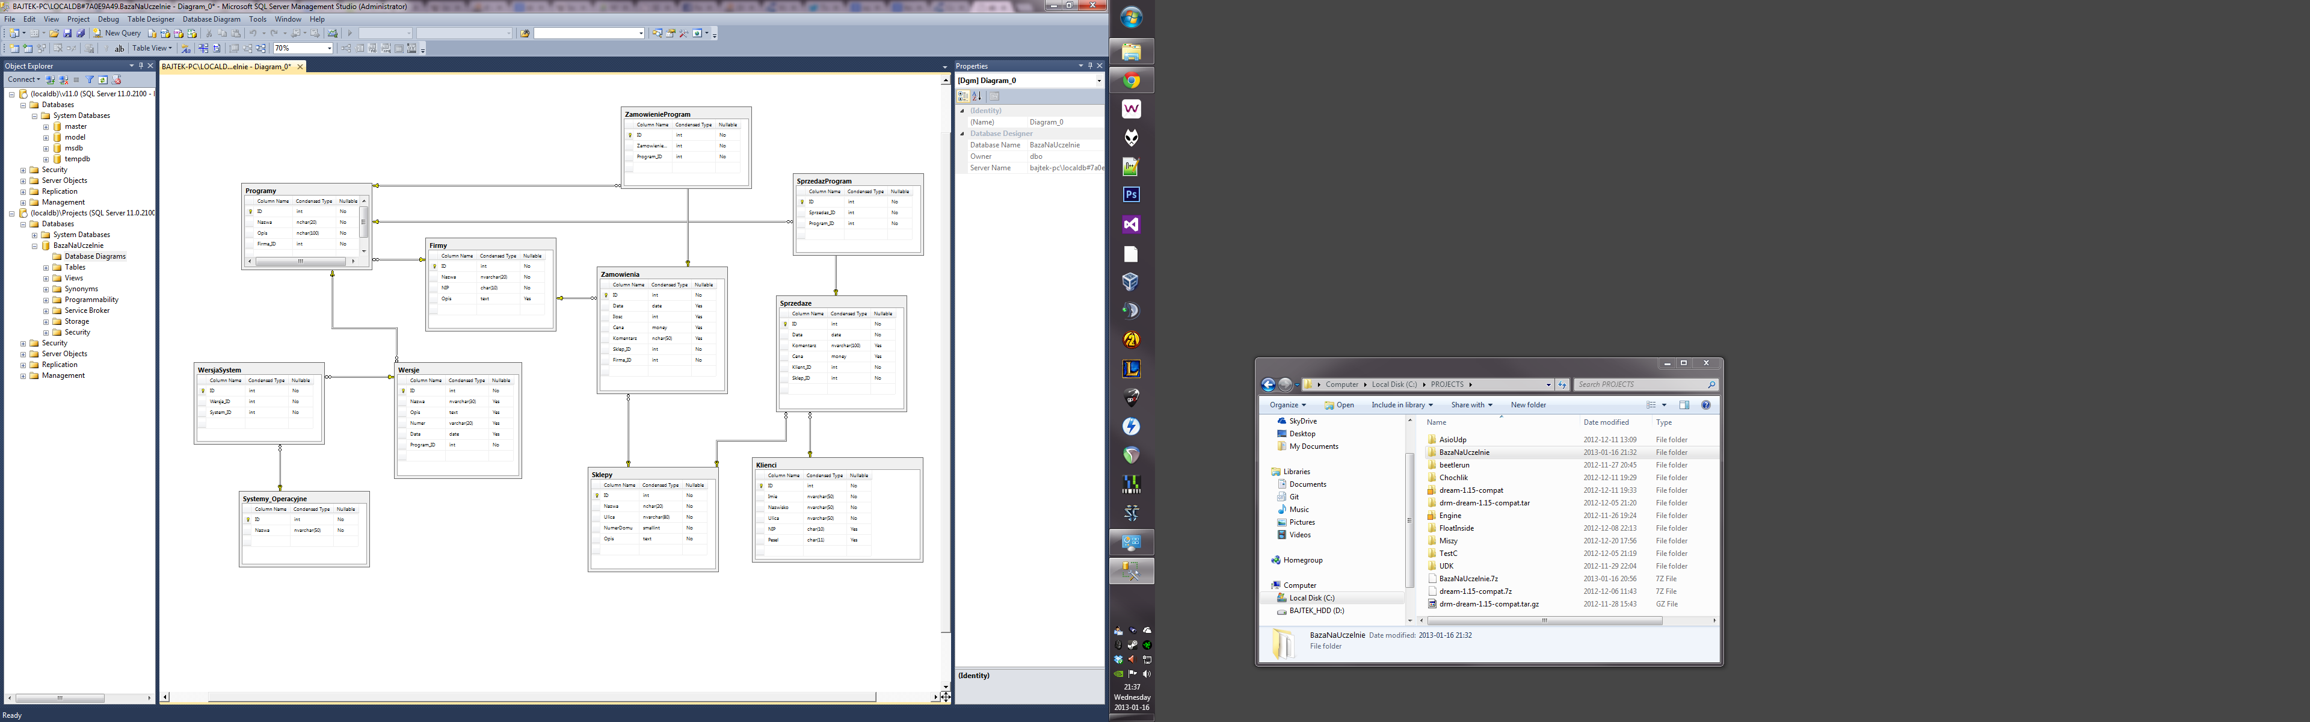
Task: Open the Database Diagram menu
Action: point(212,19)
